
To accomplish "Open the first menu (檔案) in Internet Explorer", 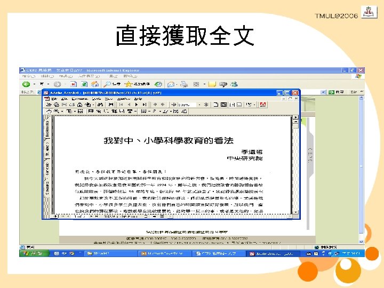I will [x=29, y=76].
